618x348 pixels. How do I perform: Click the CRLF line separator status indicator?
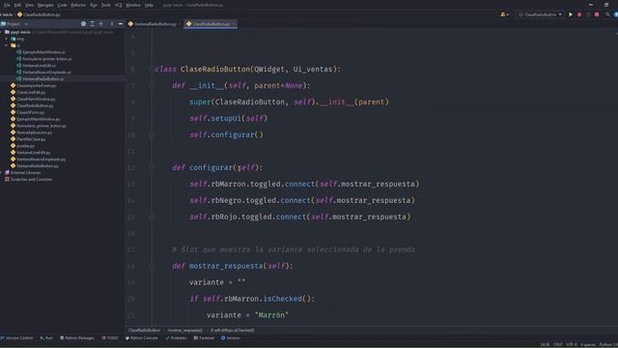tap(557, 345)
